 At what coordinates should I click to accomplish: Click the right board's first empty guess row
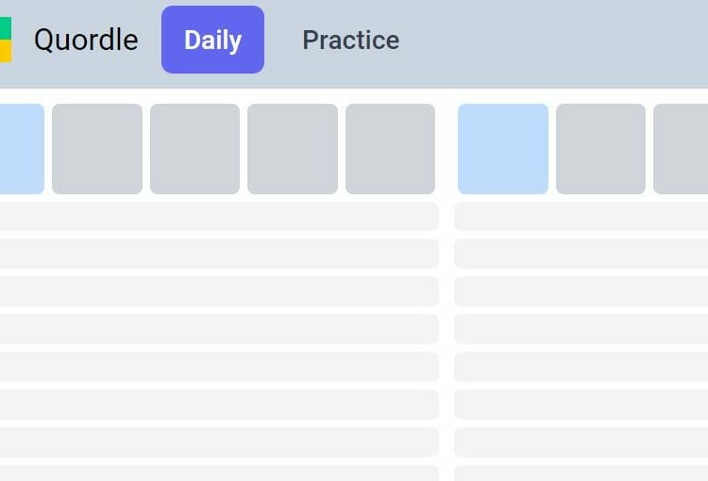click(x=582, y=216)
